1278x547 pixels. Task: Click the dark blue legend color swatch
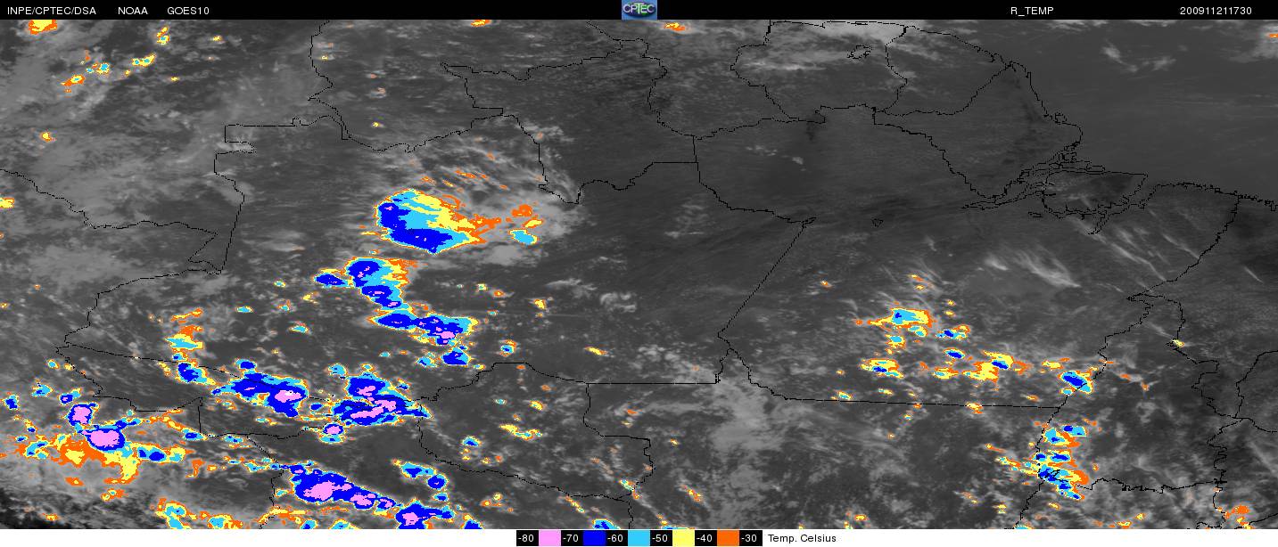click(x=594, y=538)
